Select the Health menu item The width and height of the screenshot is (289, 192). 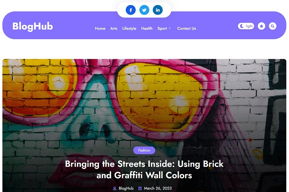pyautogui.click(x=147, y=29)
